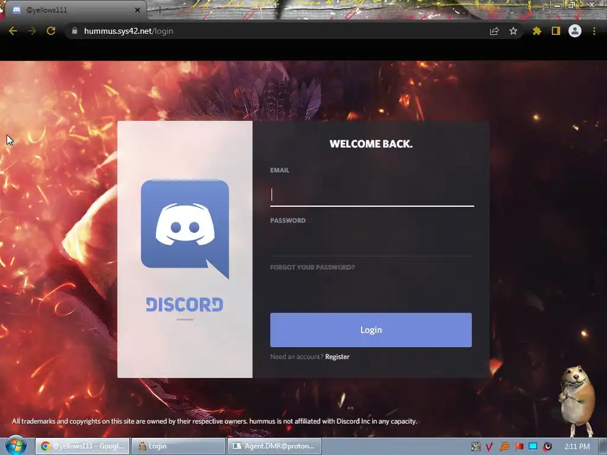Open the Windows Start orb

15,446
